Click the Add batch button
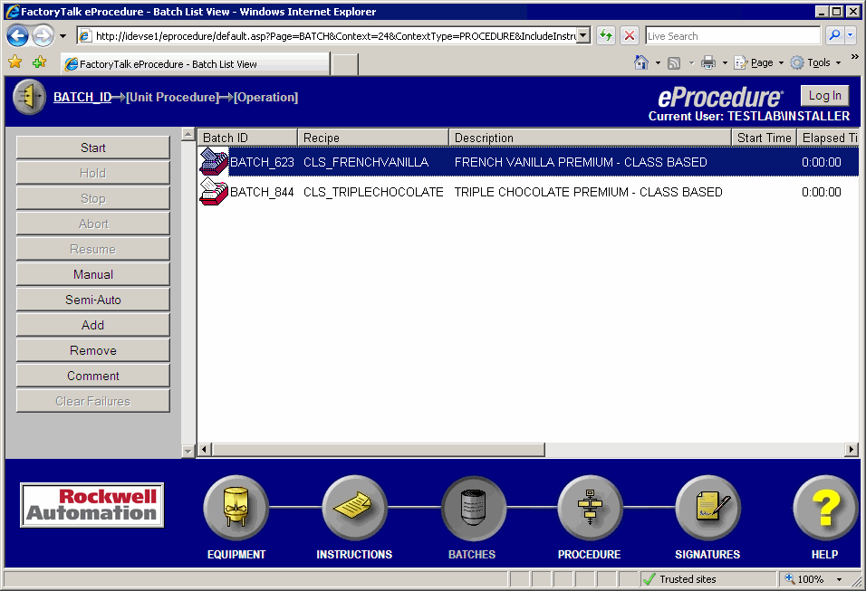Image resolution: width=866 pixels, height=591 pixels. point(92,325)
